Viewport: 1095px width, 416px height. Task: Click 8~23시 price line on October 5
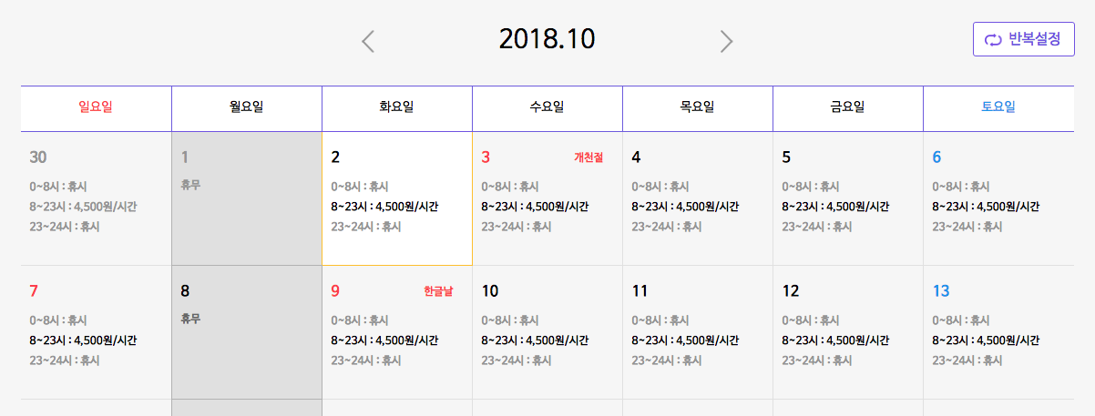[x=835, y=207]
